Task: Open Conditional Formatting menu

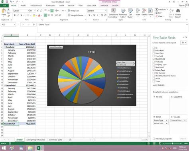Action: 113,13
